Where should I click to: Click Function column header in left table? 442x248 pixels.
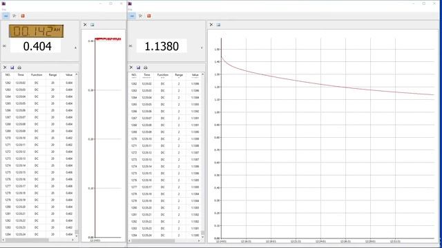[37, 75]
